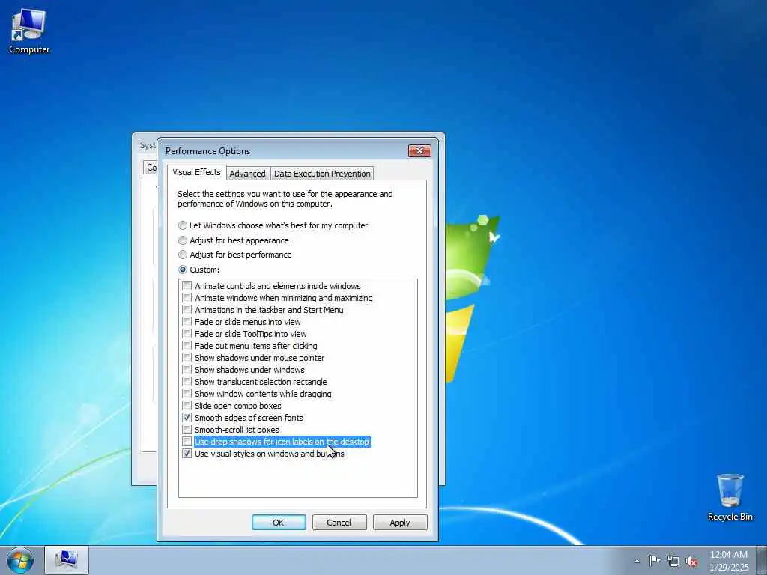Click the OK button
The height and width of the screenshot is (575, 767).
click(279, 522)
